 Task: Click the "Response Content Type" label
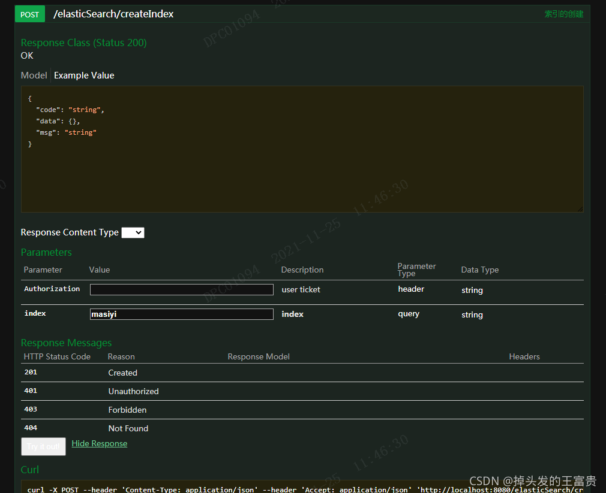(x=70, y=232)
